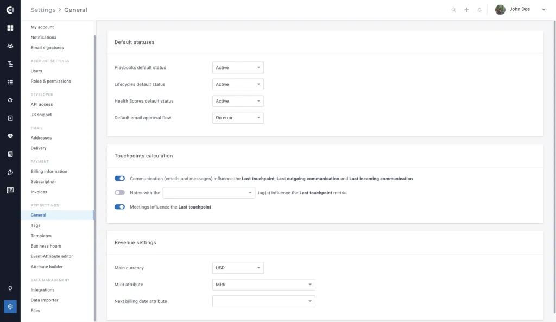Click the calculator icon in sidebar
Image resolution: width=556 pixels, height=322 pixels.
pyautogui.click(x=10, y=154)
